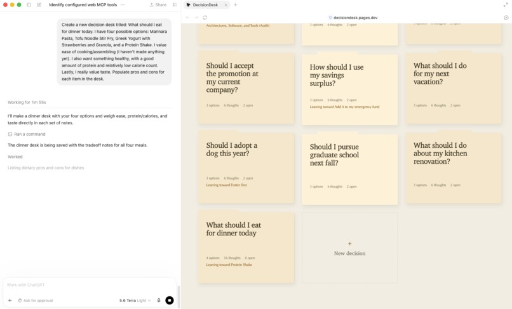Go back in the embedded browser
Screen dimensions: 512x309
tap(187, 18)
